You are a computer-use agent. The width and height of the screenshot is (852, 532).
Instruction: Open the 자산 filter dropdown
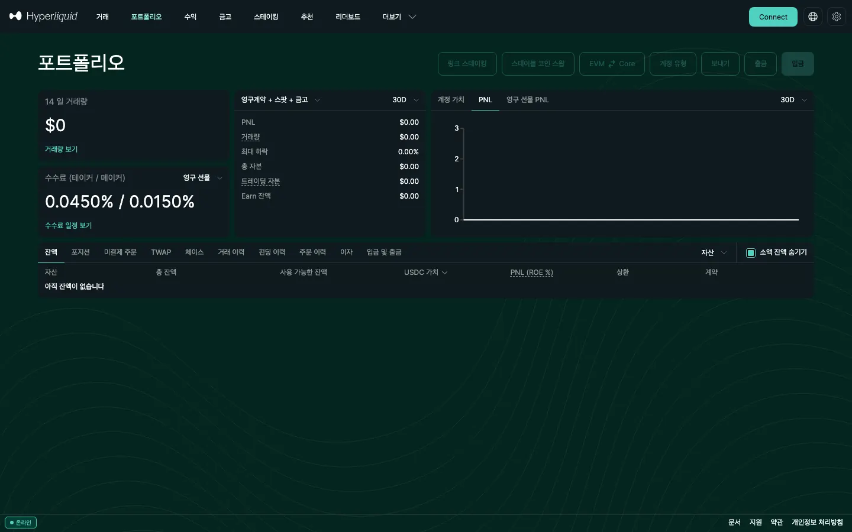point(714,252)
